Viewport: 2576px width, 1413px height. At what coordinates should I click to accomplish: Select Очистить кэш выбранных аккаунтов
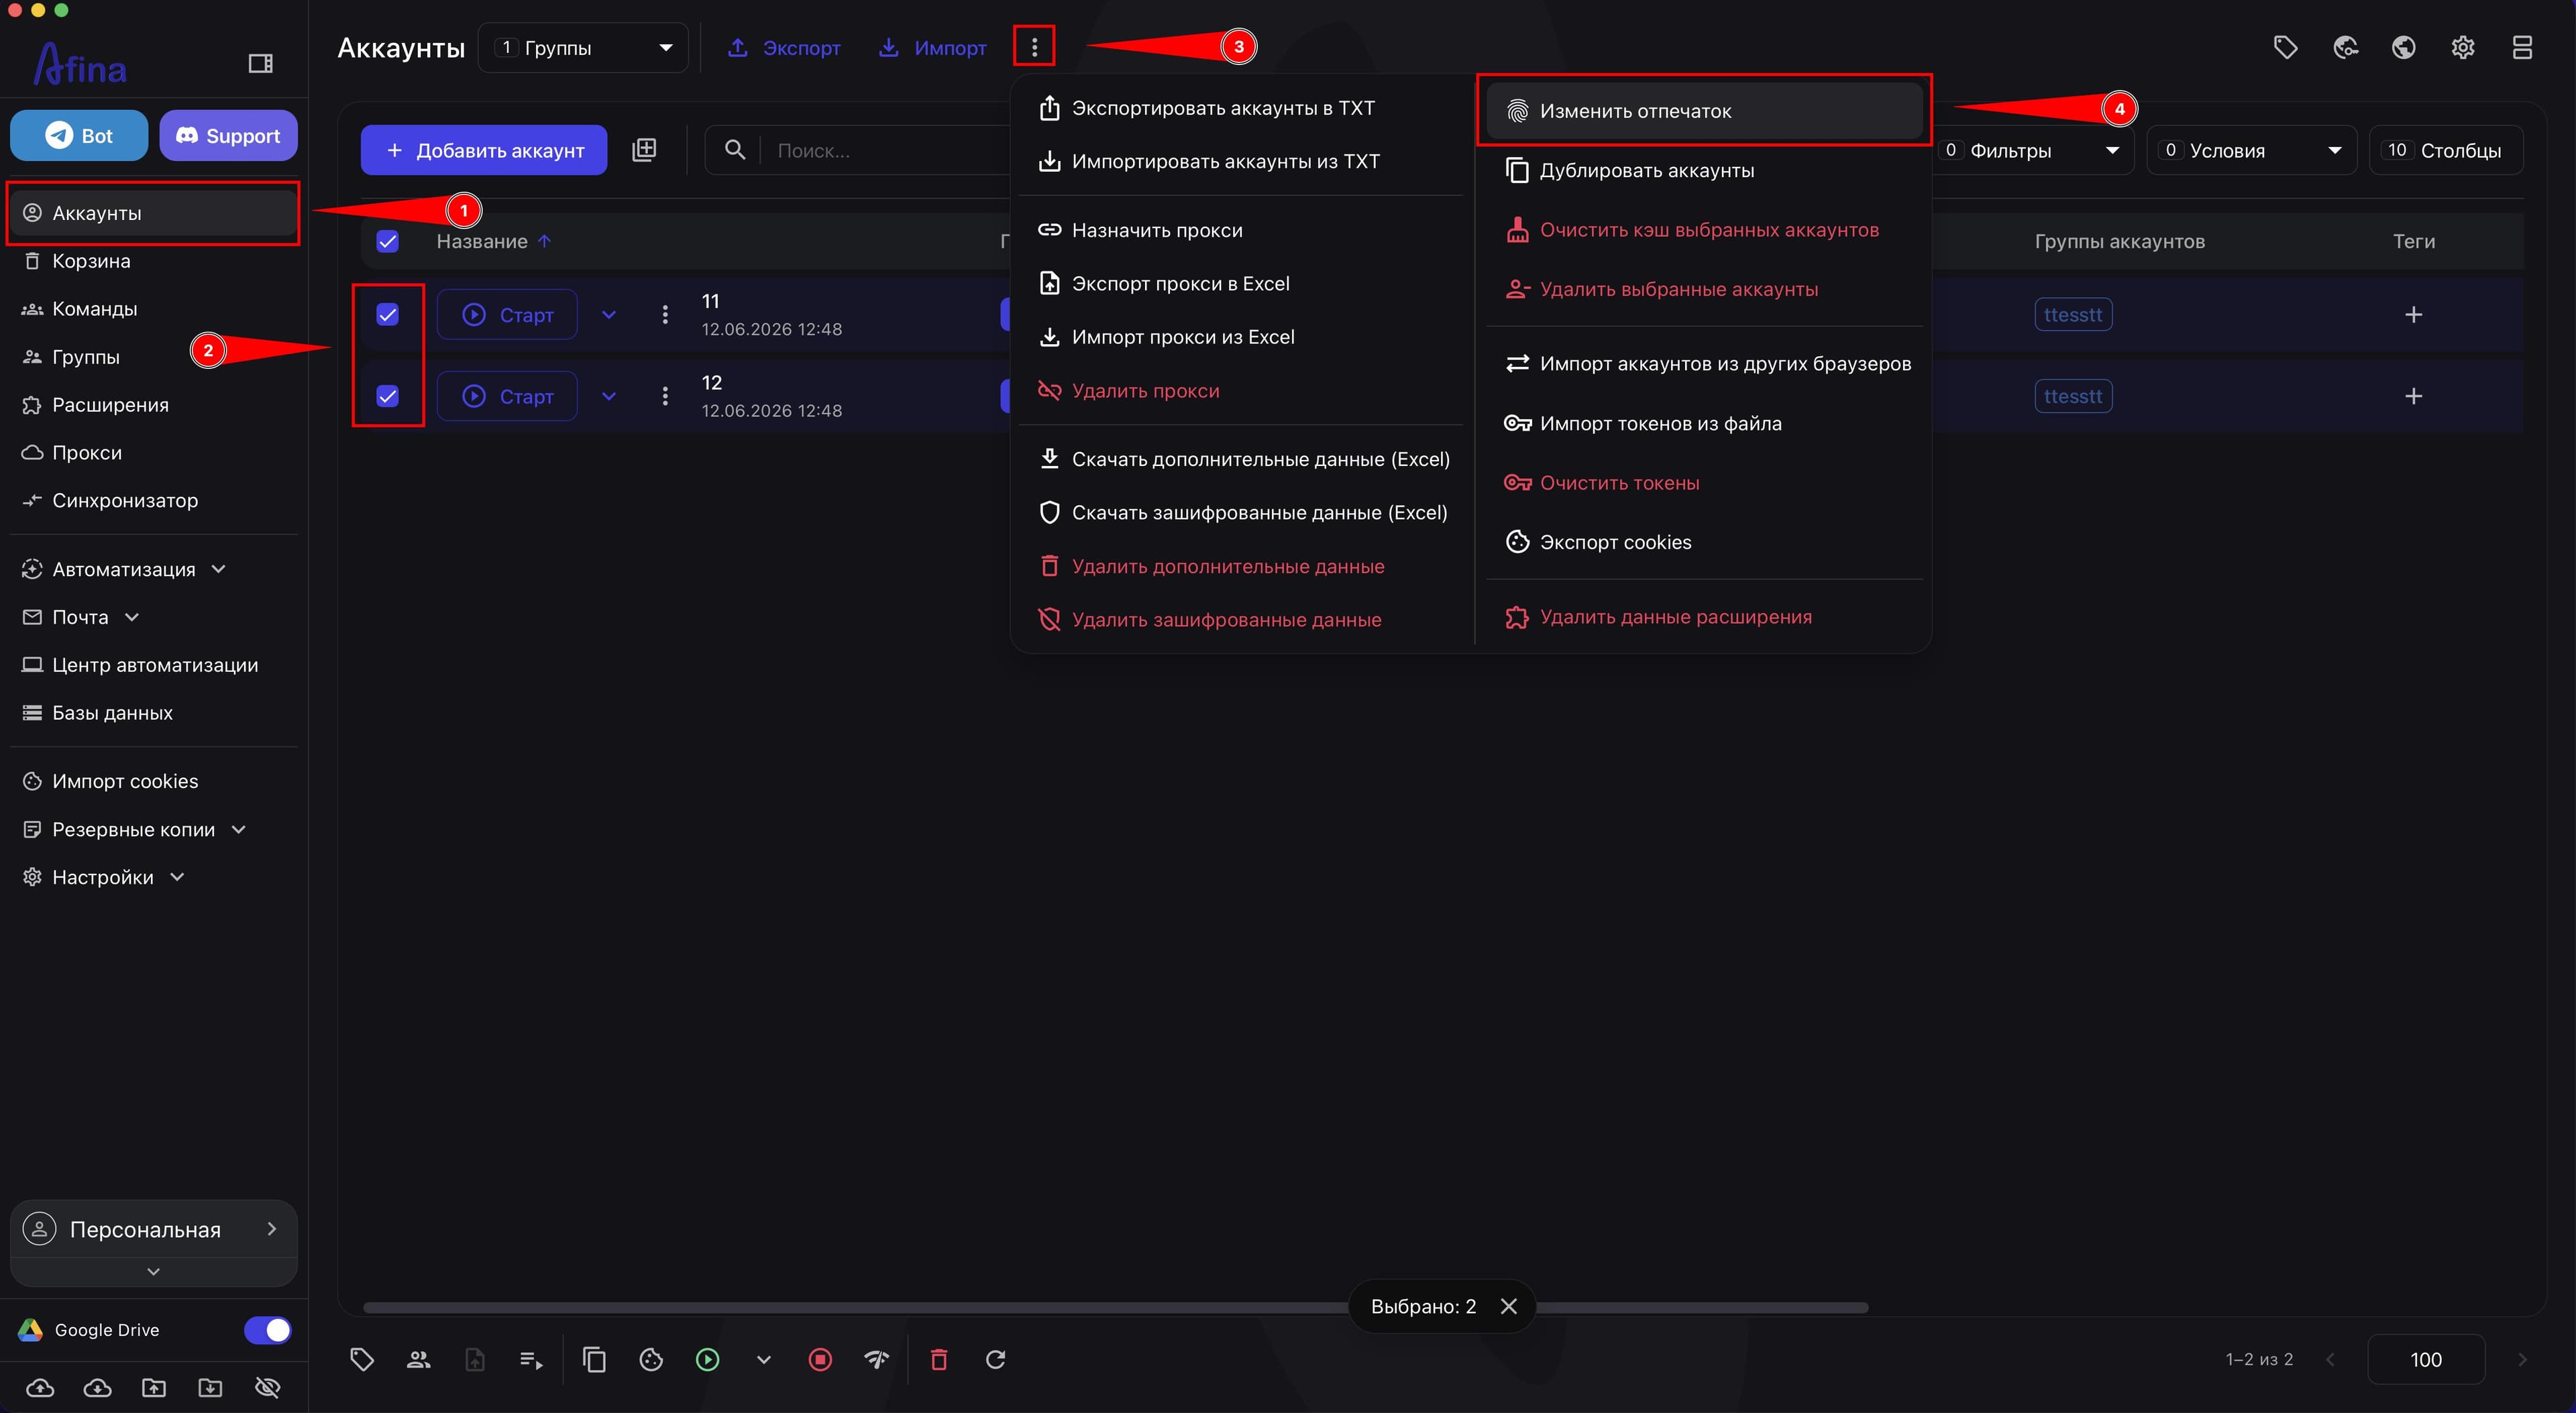pyautogui.click(x=1704, y=230)
